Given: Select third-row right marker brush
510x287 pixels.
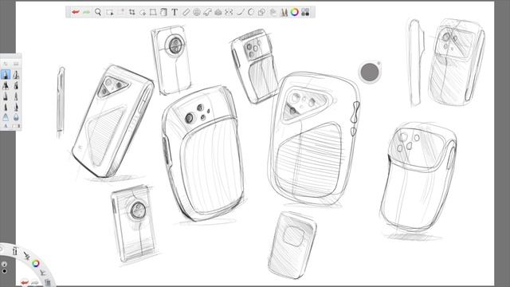Looking at the screenshot, I should click(16, 96).
